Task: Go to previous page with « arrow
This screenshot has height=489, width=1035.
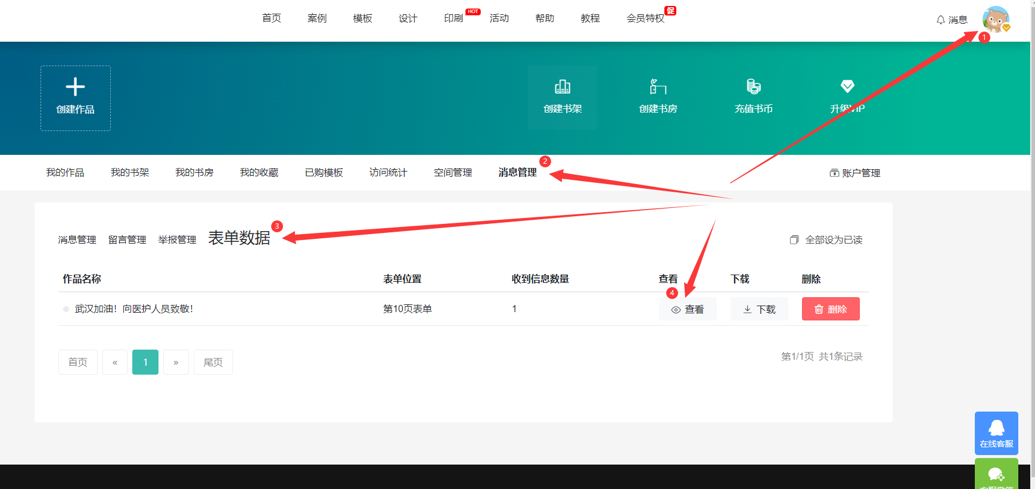Action: point(115,362)
